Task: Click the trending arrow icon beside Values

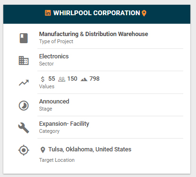Action: click(24, 83)
